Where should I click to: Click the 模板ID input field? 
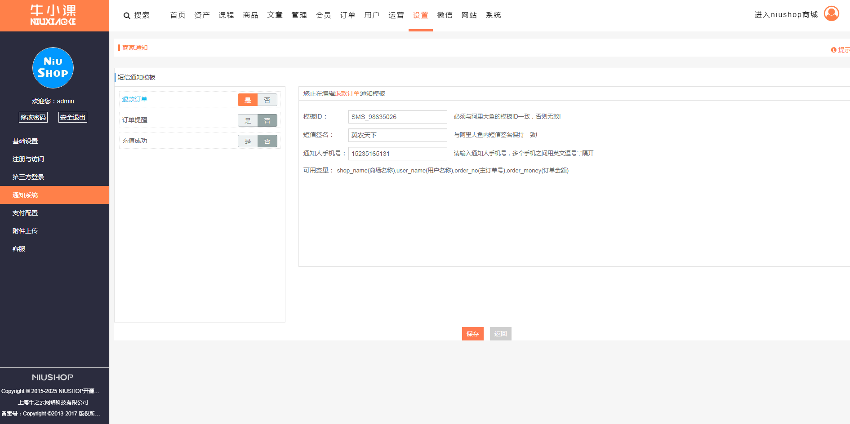click(x=397, y=117)
